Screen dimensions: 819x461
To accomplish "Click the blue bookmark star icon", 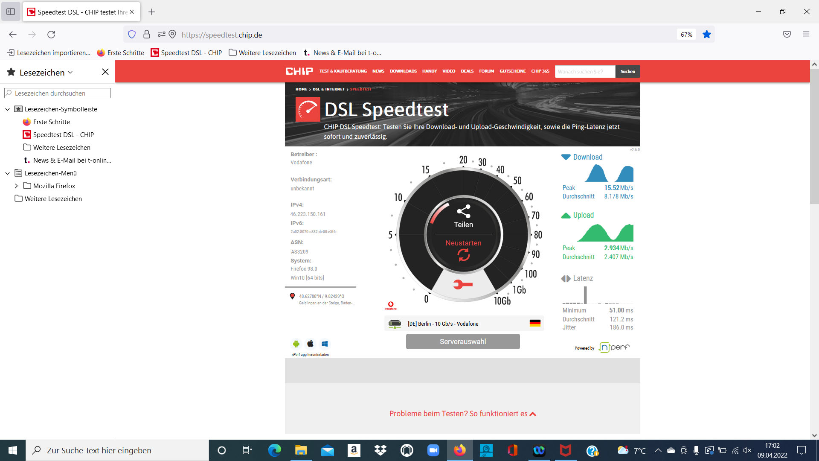I will 707,35.
